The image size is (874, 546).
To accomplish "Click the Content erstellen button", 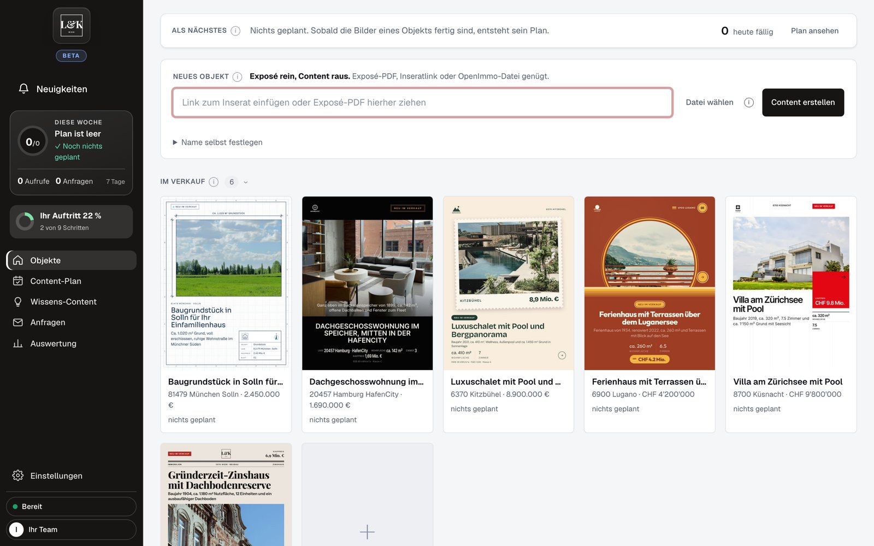I will pos(803,102).
